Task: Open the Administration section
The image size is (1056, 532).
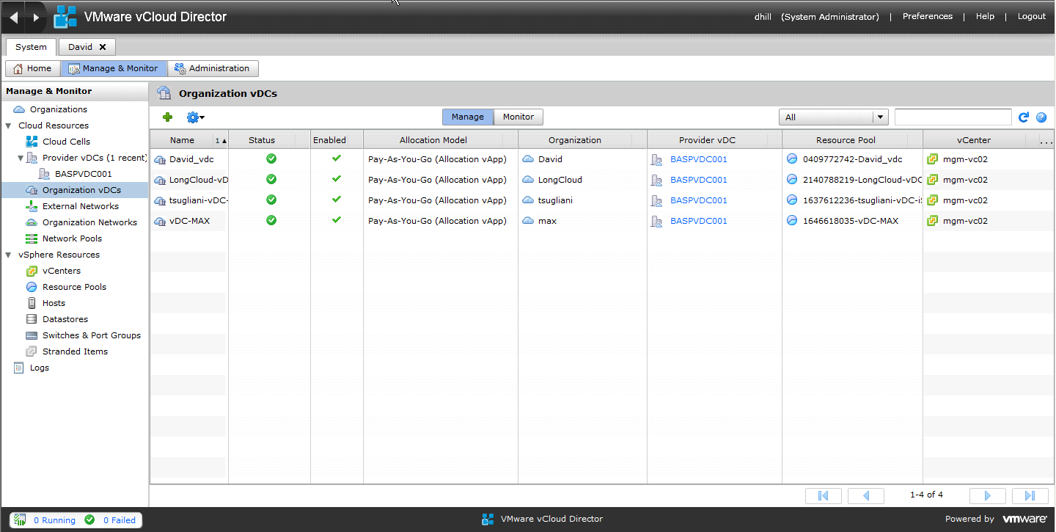Action: [213, 68]
